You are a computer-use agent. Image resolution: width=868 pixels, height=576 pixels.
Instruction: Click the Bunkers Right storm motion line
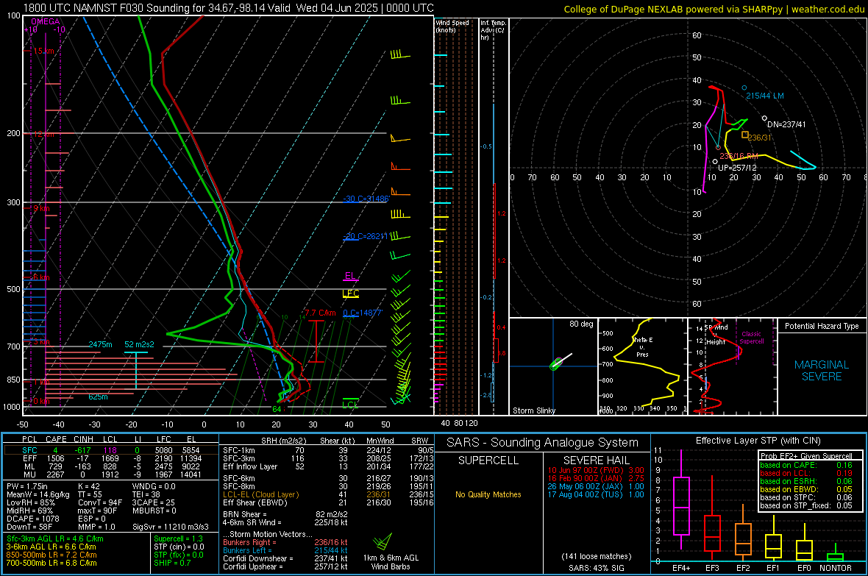point(285,542)
